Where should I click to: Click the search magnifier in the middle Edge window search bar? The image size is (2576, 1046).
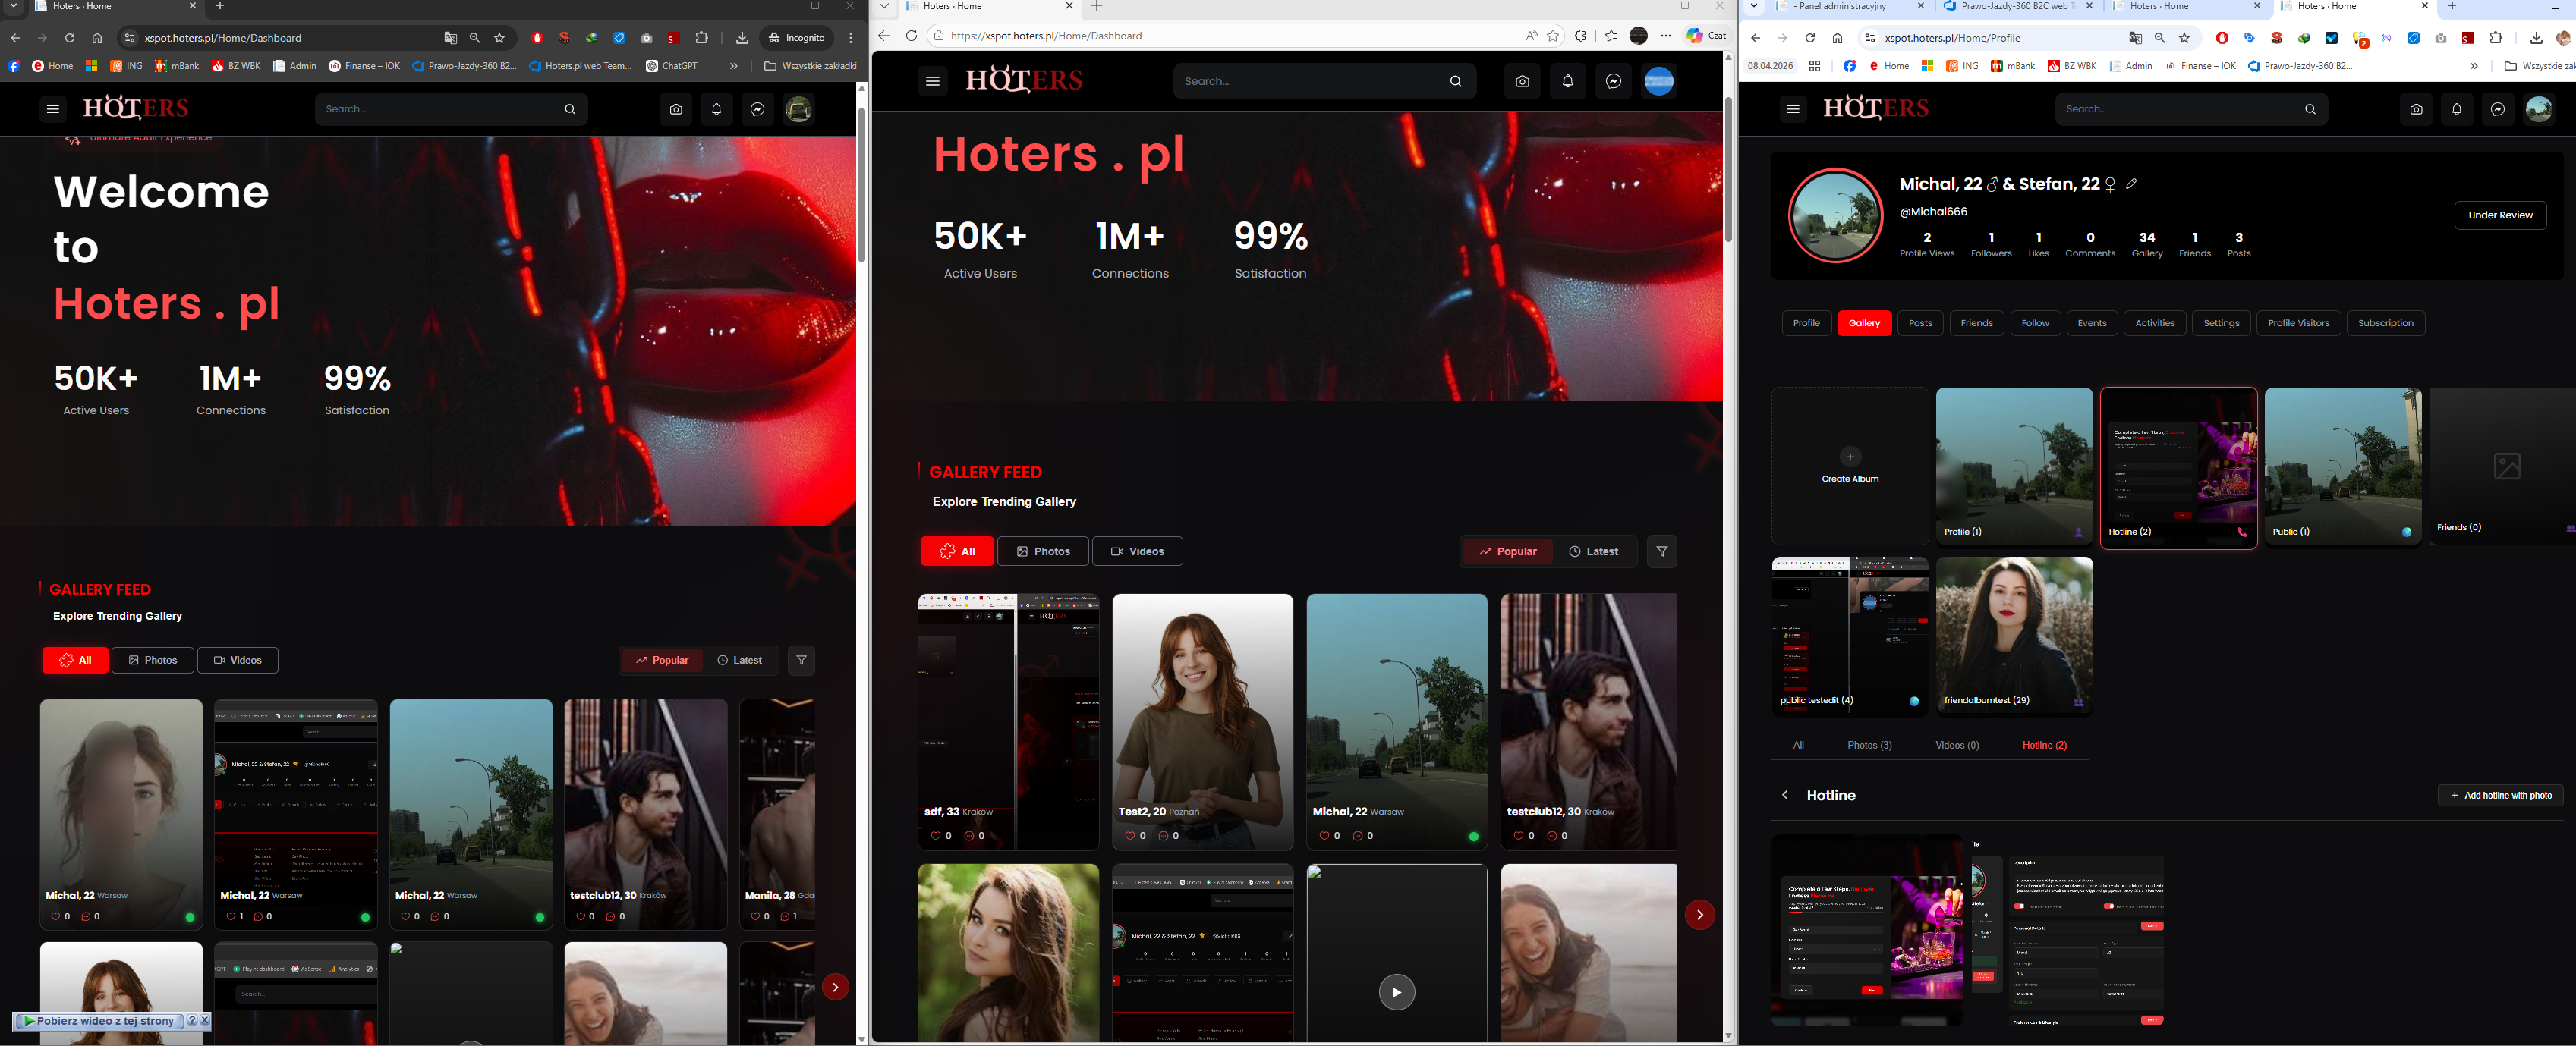[1455, 81]
